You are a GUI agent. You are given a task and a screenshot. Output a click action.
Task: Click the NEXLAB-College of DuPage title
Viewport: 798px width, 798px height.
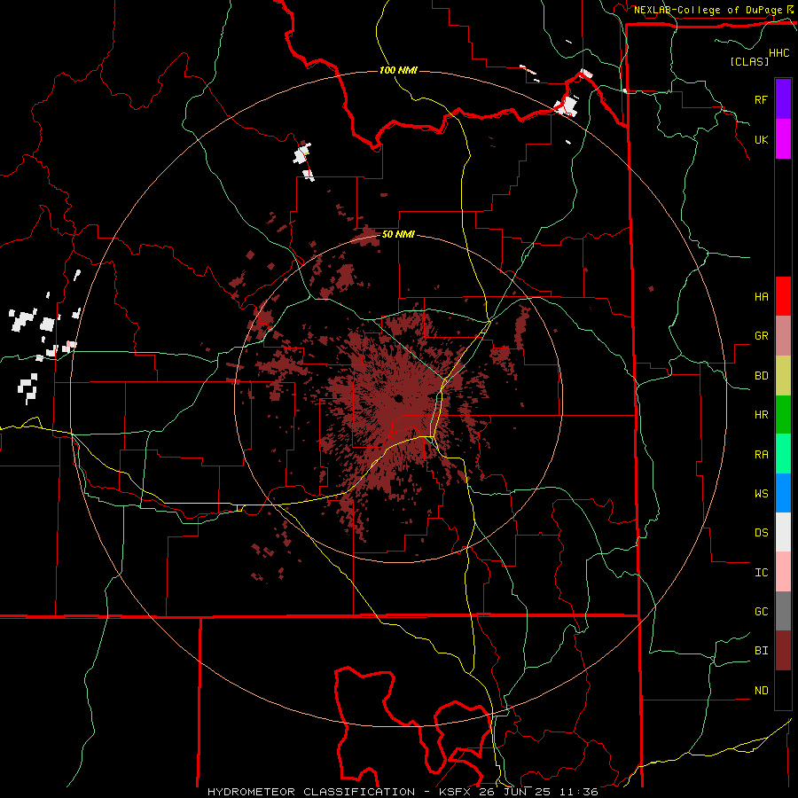coord(708,10)
